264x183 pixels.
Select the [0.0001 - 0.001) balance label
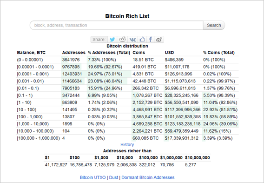[x=33, y=74]
